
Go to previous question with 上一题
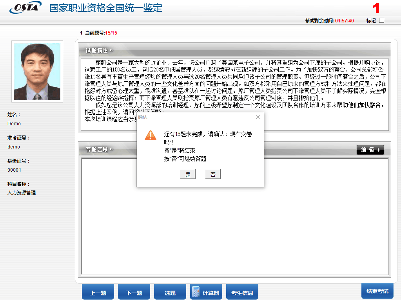[x=98, y=293]
